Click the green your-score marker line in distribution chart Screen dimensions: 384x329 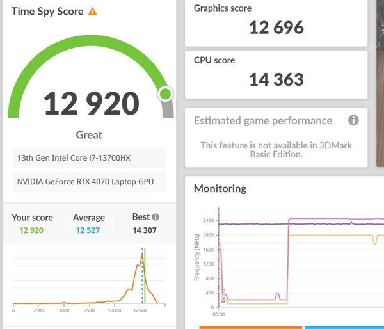pos(145,276)
